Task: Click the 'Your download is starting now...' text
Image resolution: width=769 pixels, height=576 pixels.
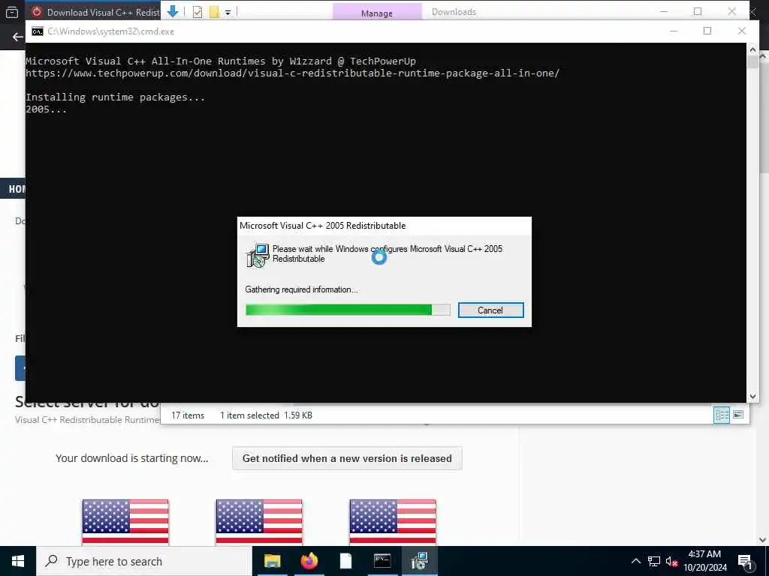Action: (132, 458)
